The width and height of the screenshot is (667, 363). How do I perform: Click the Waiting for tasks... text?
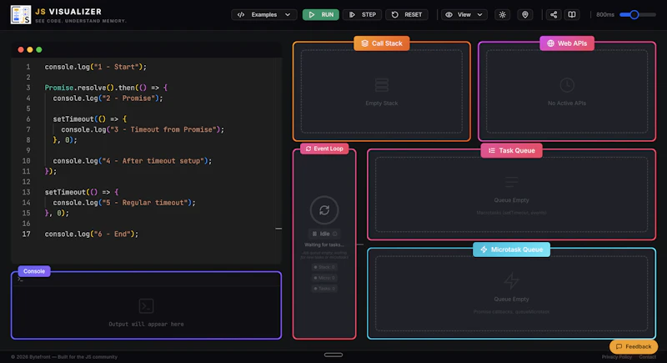(x=324, y=245)
